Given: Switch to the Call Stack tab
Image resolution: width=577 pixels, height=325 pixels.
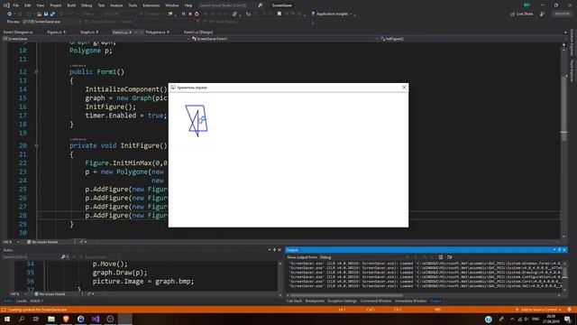Looking at the screenshot, I should (x=294, y=301).
